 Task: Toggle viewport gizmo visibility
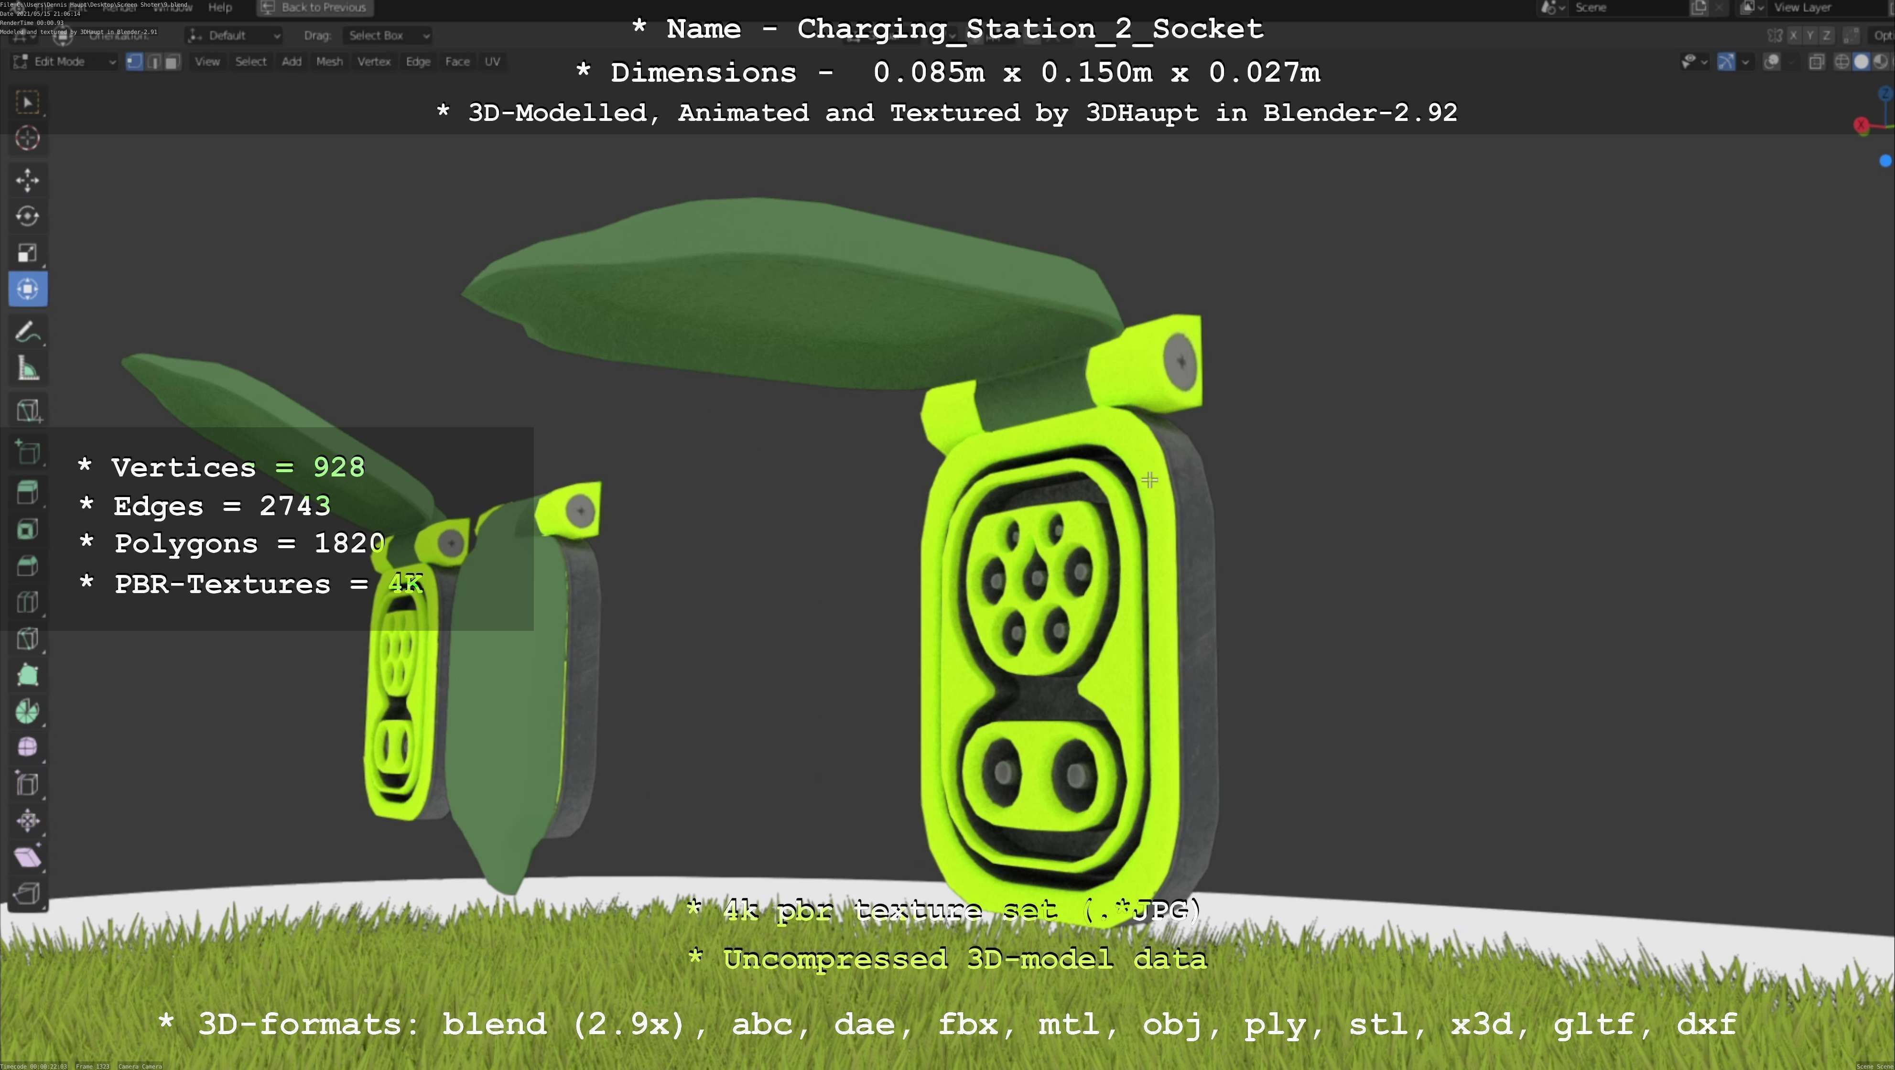(x=1726, y=62)
